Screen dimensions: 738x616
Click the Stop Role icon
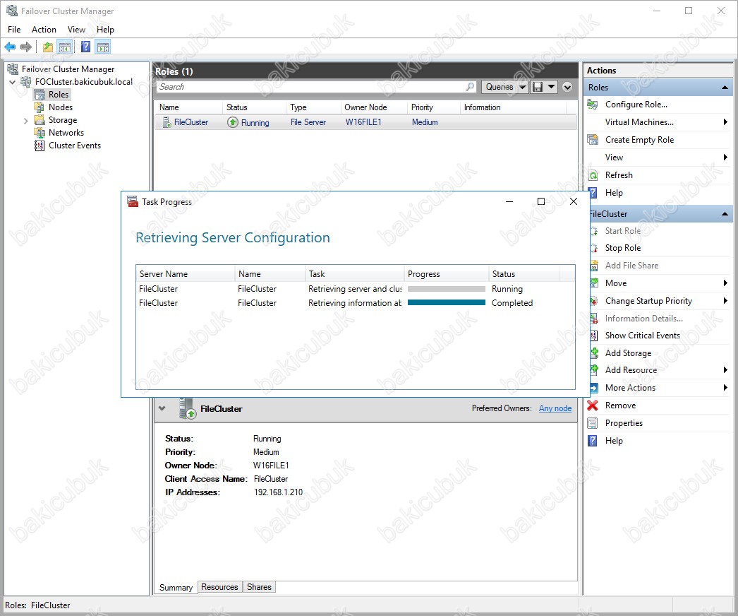tap(595, 248)
